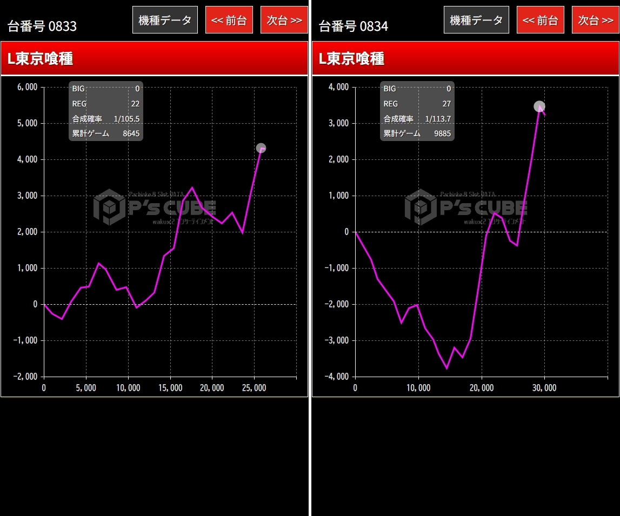Click the latest data point on 0833 graph

point(261,148)
